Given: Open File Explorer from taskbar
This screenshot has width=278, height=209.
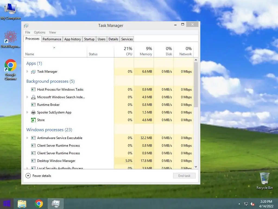Looking at the screenshot, I should point(22,204).
